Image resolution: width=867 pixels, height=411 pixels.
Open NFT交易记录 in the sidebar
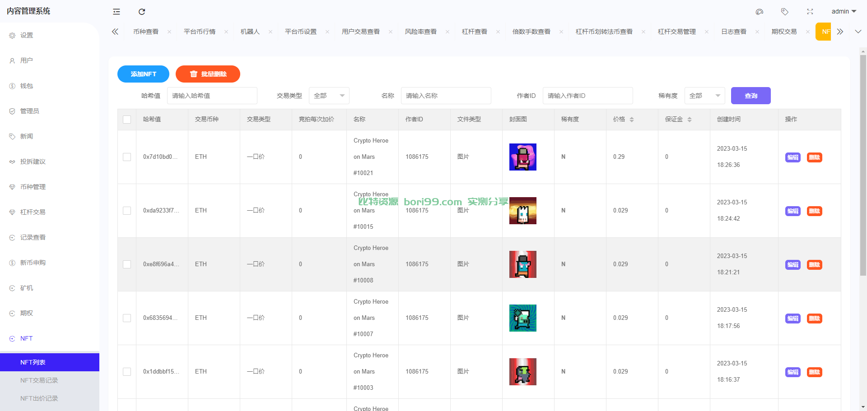point(50,380)
